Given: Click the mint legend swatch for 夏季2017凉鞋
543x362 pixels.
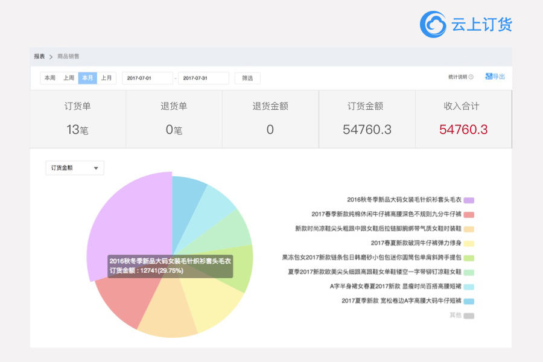Looking at the screenshot, I should pyautogui.click(x=469, y=273).
